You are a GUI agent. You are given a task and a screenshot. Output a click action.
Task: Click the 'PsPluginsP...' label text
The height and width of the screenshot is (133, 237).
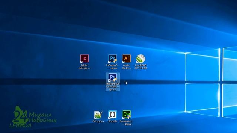tap(113, 66)
